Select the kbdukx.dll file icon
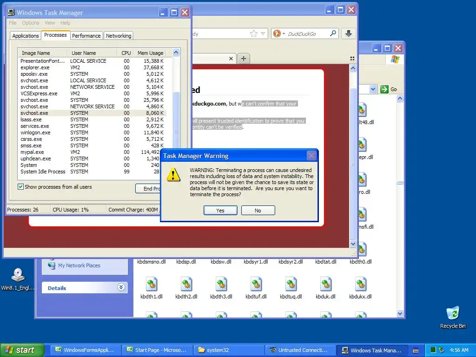The image size is (476, 357). 361,284
